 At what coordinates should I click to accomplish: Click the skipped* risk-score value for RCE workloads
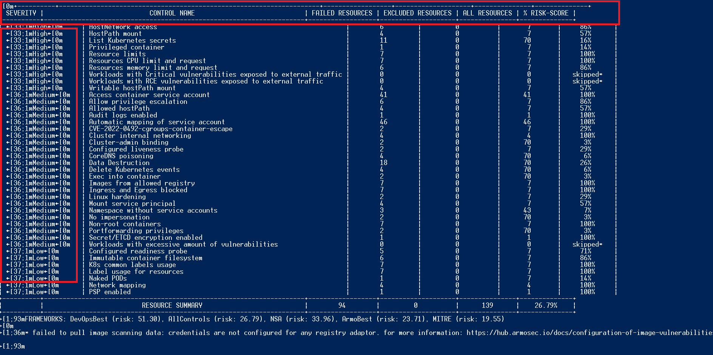[x=587, y=81]
